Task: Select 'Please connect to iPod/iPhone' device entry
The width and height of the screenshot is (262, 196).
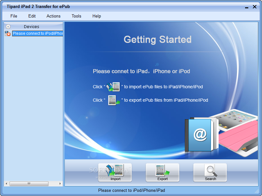Action: [x=38, y=33]
